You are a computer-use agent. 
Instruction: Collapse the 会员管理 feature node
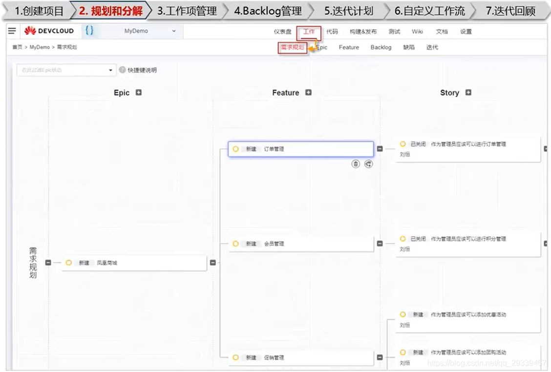pos(380,244)
